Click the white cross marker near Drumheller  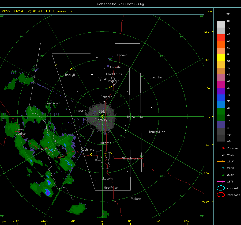point(151,108)
